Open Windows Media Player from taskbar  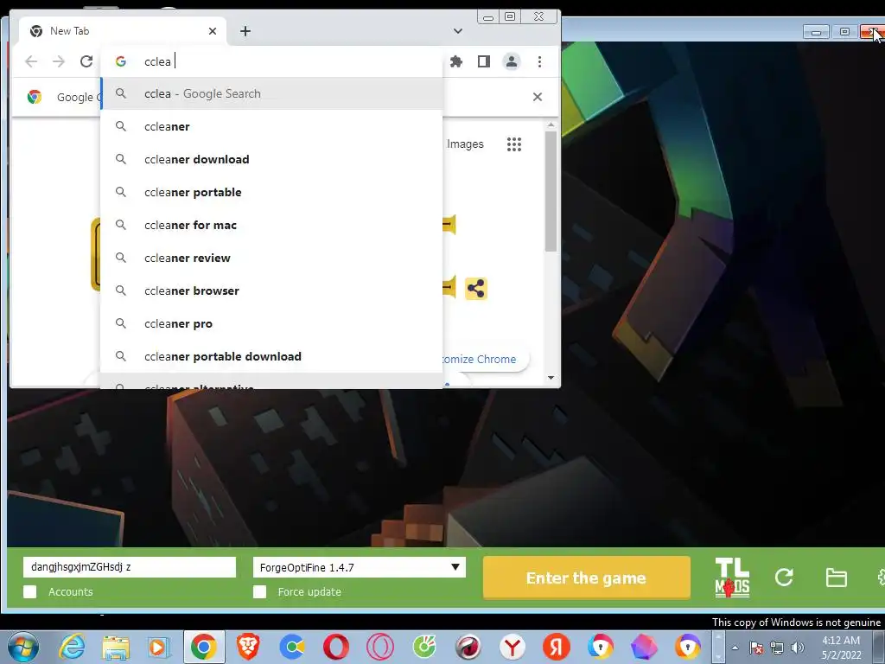pyautogui.click(x=159, y=647)
